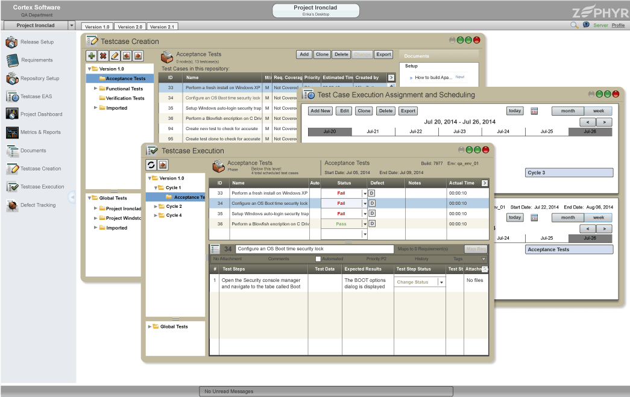
Task: Switch upper scheduling calendar to week view
Action: (x=598, y=111)
